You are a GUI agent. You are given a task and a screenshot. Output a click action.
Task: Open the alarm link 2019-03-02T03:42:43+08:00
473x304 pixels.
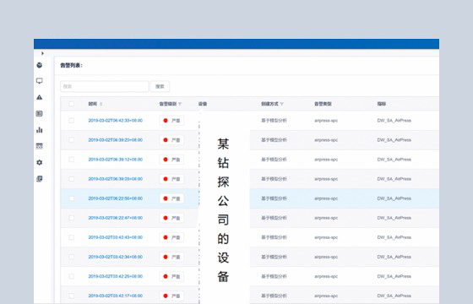[115, 237]
